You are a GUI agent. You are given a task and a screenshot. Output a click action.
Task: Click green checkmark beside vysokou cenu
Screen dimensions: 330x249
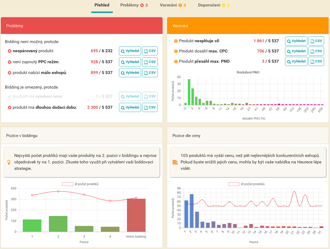(9, 97)
